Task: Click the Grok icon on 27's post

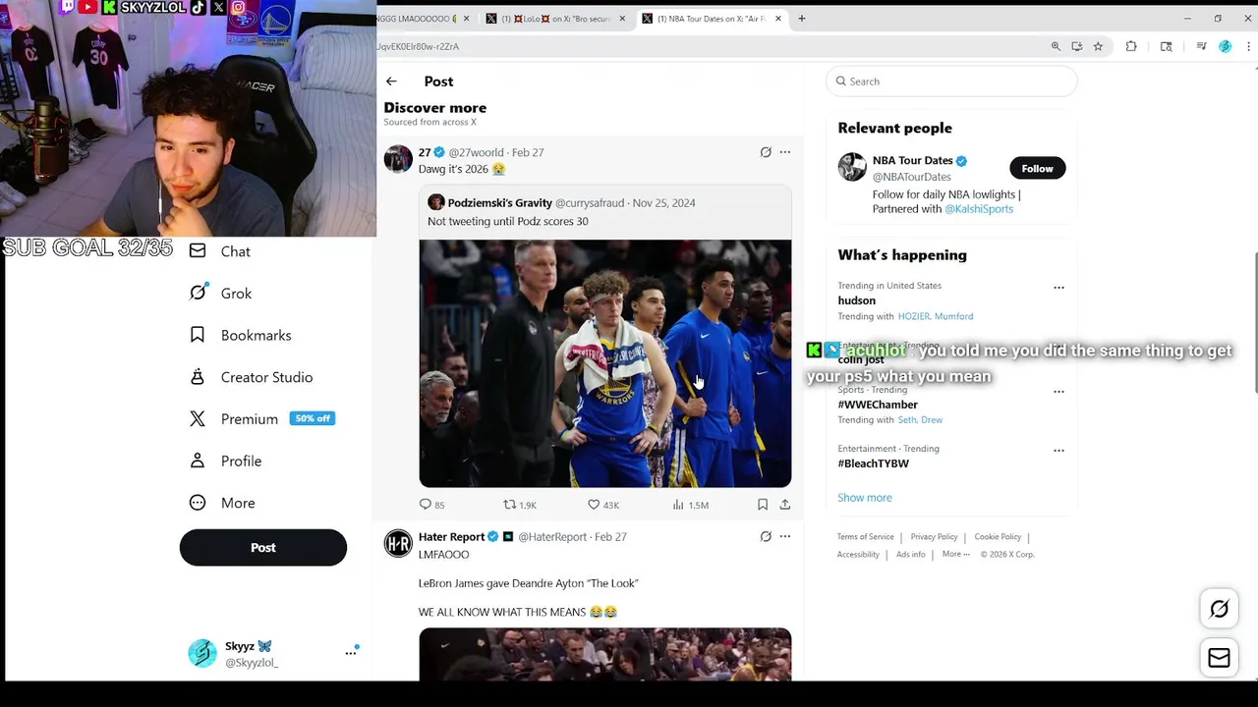Action: tap(766, 152)
